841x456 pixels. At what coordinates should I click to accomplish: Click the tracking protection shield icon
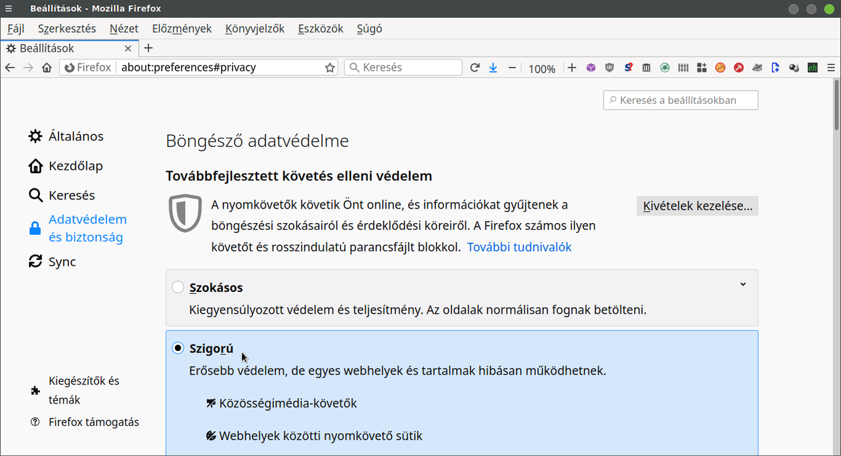[x=185, y=213]
